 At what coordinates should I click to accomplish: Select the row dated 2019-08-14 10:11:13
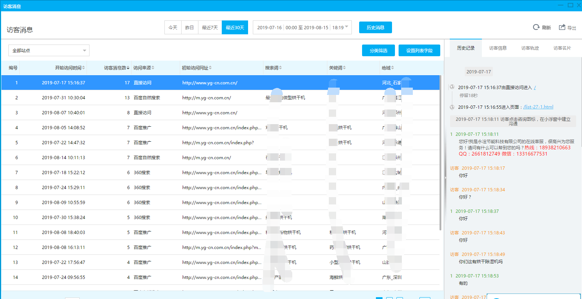220,157
